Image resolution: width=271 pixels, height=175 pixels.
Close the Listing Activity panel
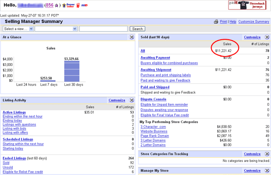[132, 100]
